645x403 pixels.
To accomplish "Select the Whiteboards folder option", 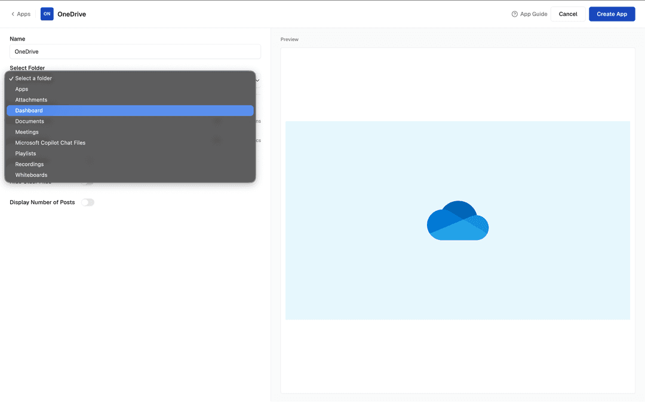I will 130,175.
